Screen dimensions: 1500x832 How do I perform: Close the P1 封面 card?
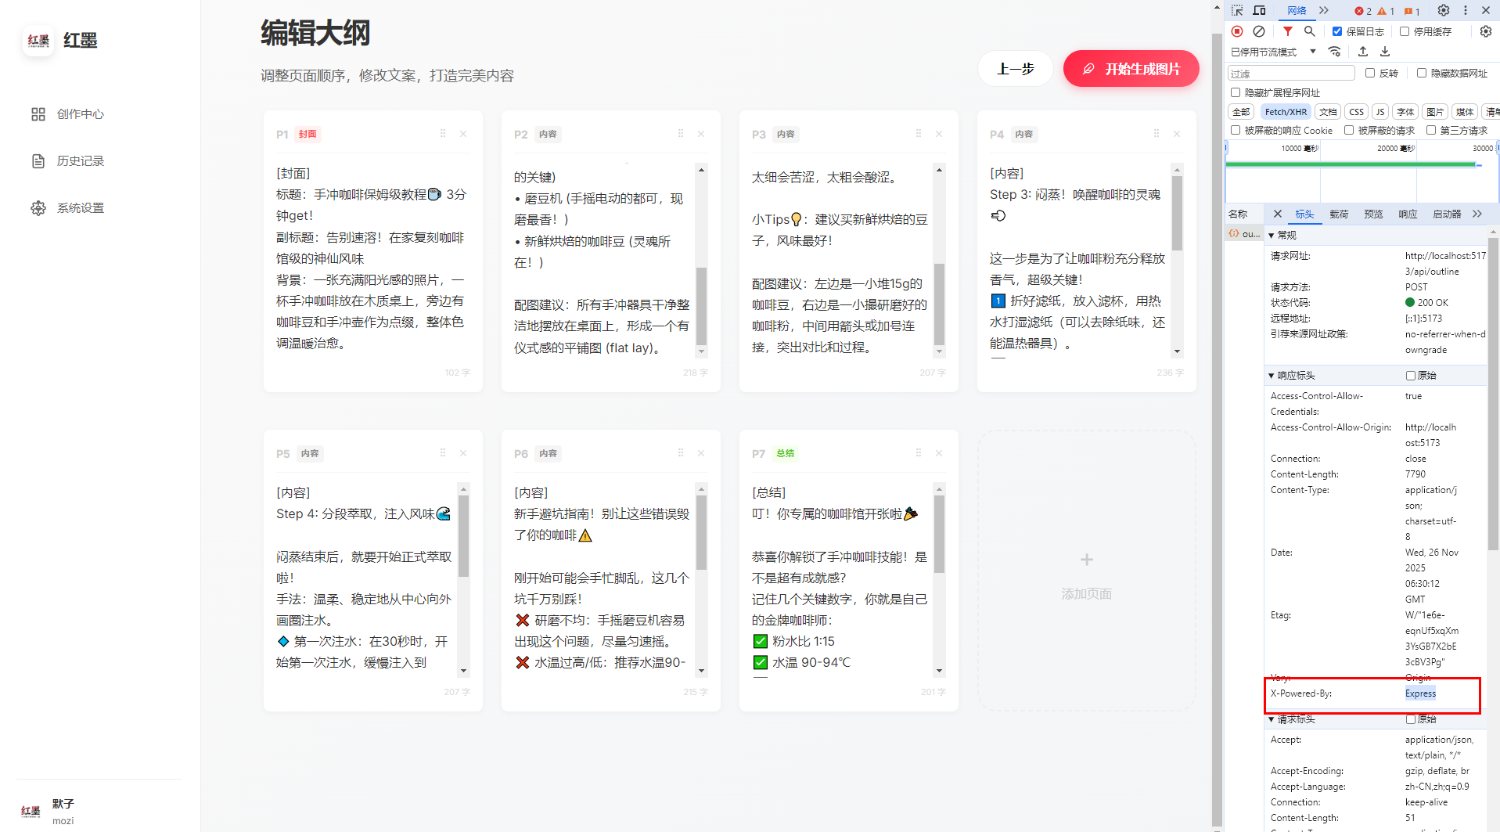click(463, 134)
